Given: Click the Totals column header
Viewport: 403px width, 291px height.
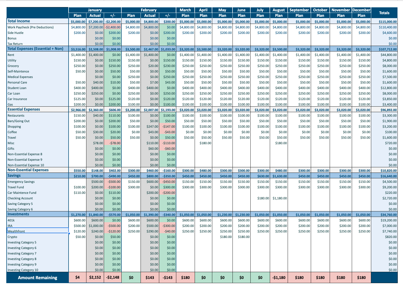Looking at the screenshot, I should coord(384,13).
